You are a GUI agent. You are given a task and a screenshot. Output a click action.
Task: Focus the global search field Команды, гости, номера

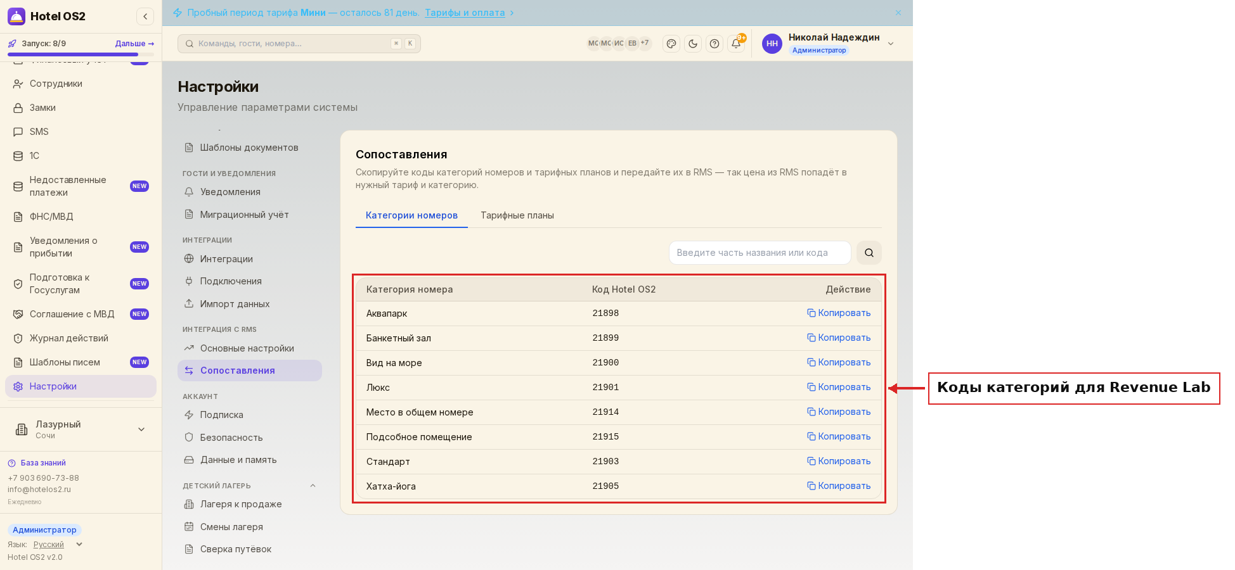point(299,44)
